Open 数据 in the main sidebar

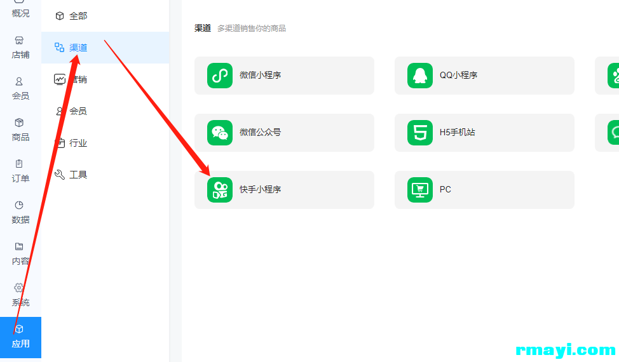[20, 211]
